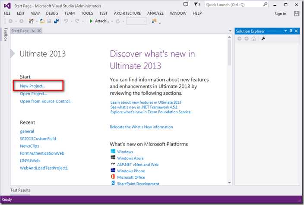Click the green Attach play button

(91, 21)
